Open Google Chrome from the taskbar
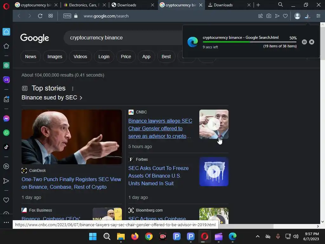325x244 pixels. (x=149, y=236)
